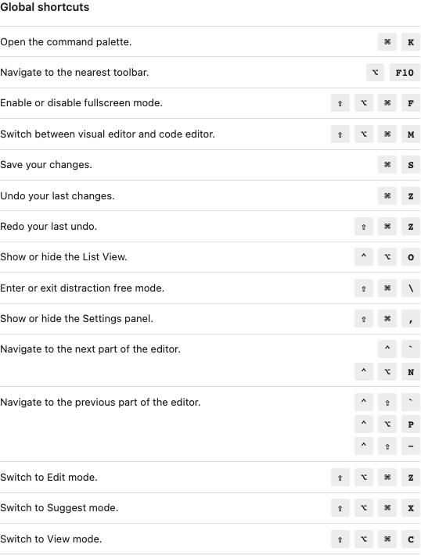Click the F10 key badge
This screenshot has height=555, width=421.
(x=405, y=73)
